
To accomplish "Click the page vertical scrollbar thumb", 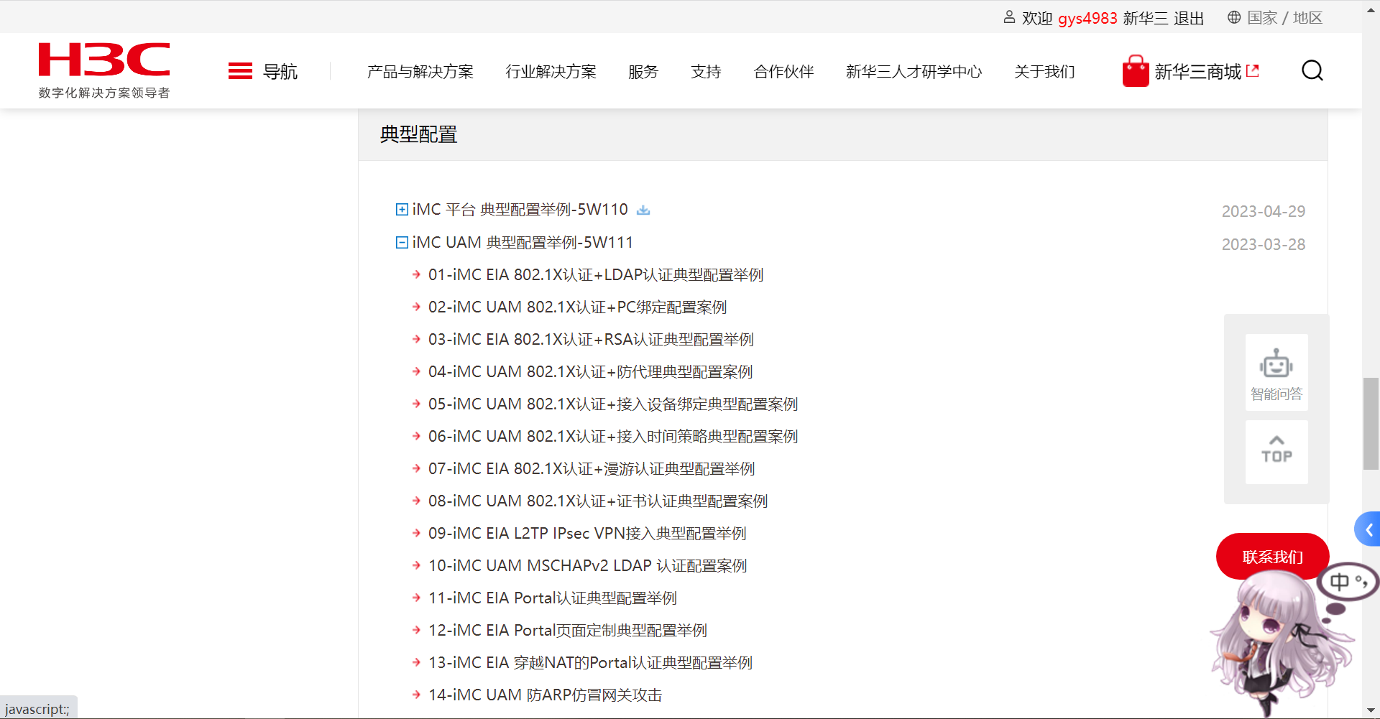I will point(1371,423).
